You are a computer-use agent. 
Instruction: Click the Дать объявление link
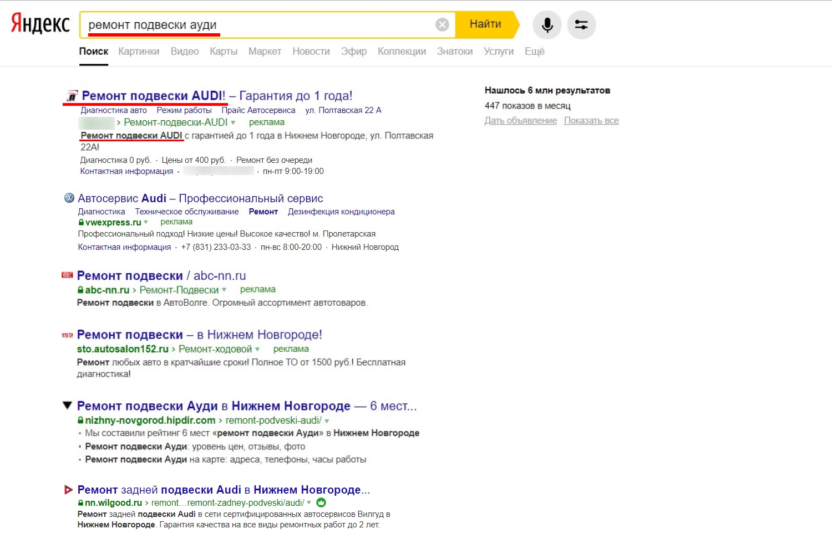(x=521, y=121)
